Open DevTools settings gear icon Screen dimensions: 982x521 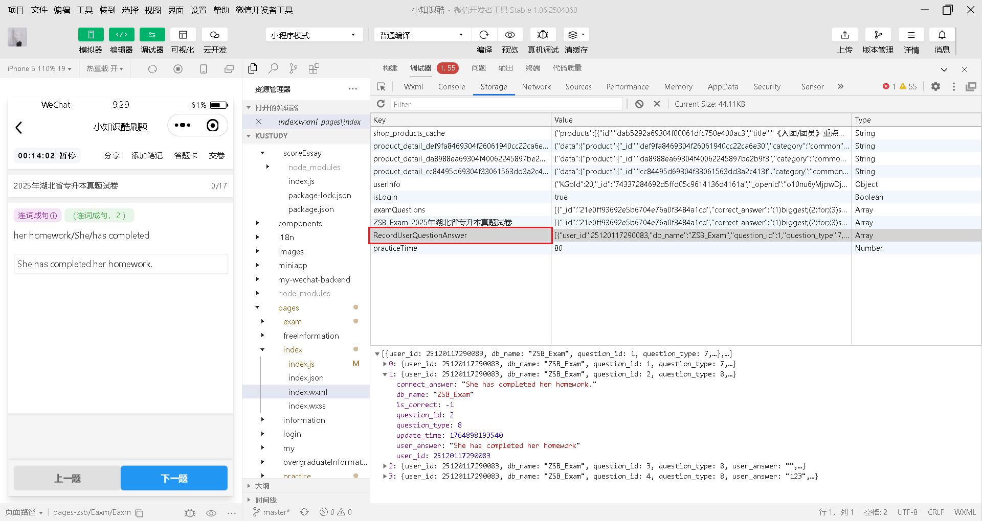point(935,87)
